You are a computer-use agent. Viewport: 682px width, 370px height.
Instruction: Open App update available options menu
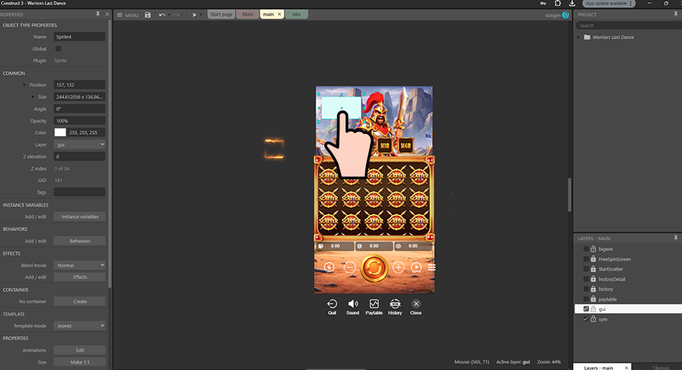pyautogui.click(x=630, y=3)
